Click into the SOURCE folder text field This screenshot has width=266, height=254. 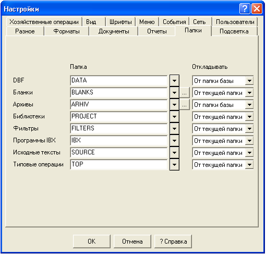coord(119,153)
